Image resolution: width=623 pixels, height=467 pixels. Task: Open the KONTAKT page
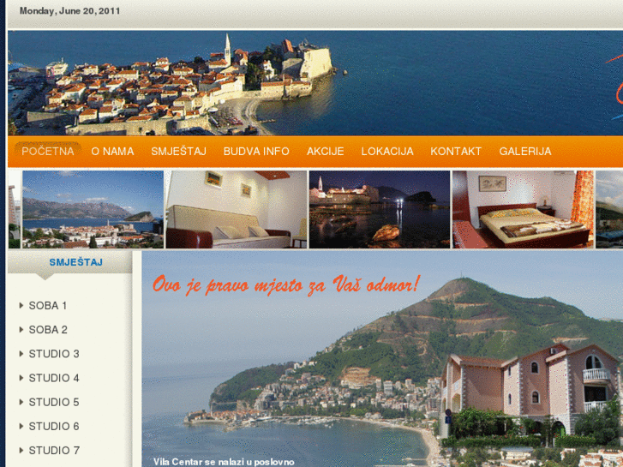tap(456, 151)
